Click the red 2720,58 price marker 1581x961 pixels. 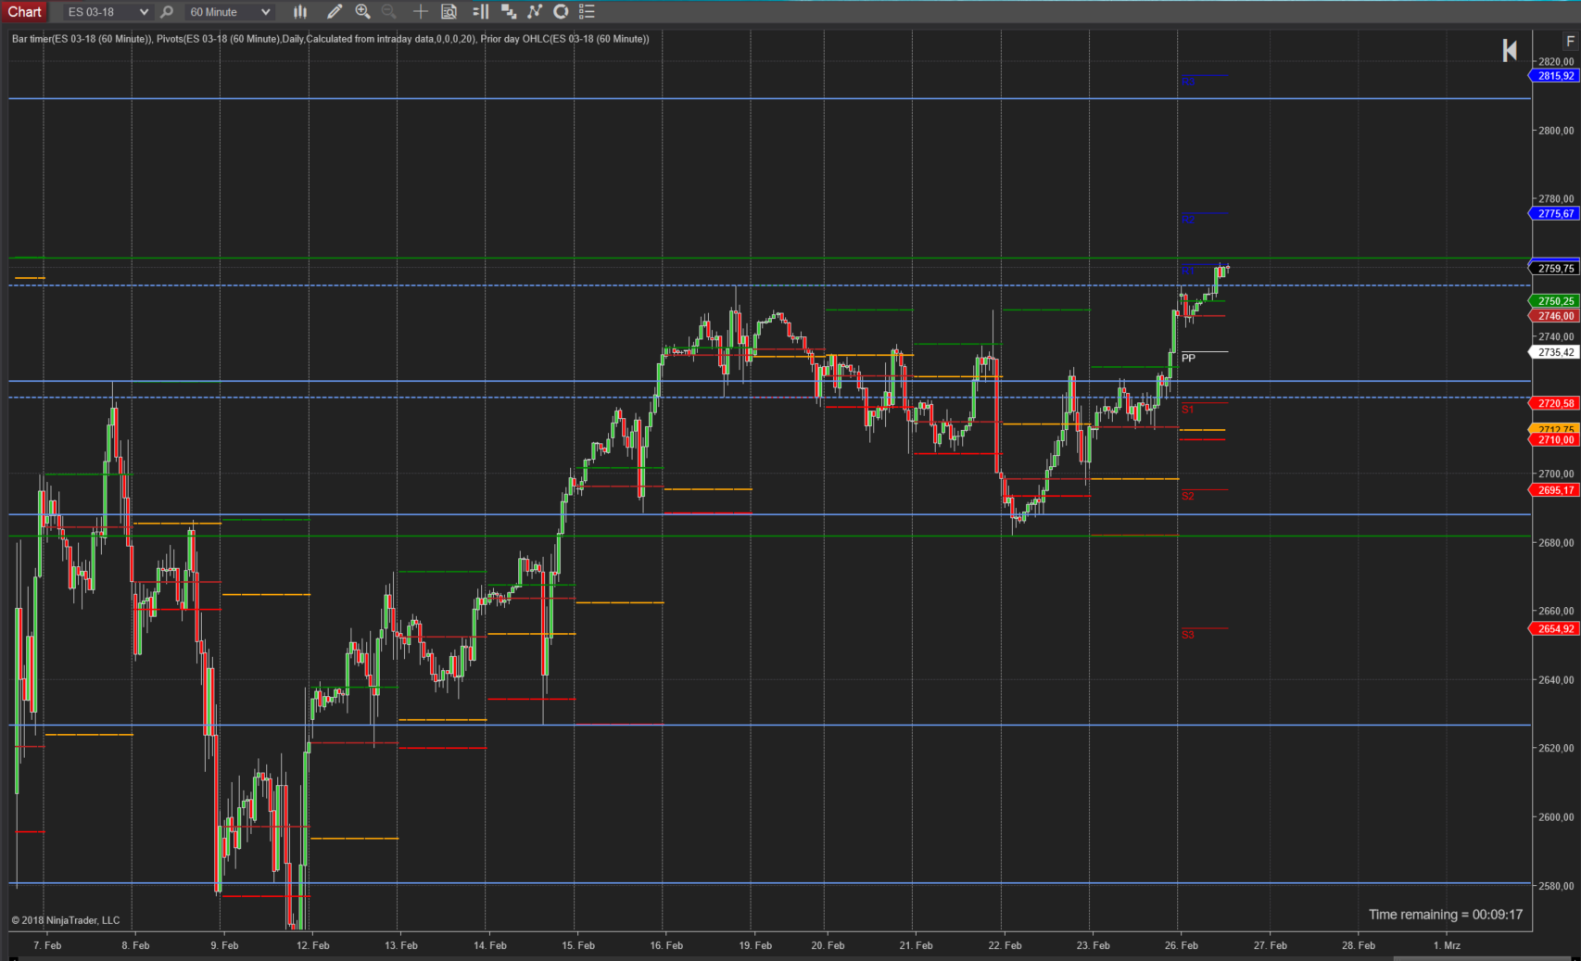(x=1553, y=403)
